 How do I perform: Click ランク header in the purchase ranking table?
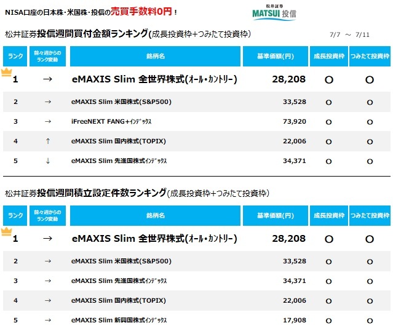click(x=15, y=56)
